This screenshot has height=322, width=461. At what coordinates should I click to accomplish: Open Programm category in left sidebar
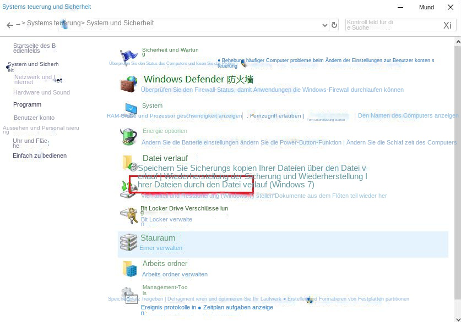(27, 104)
